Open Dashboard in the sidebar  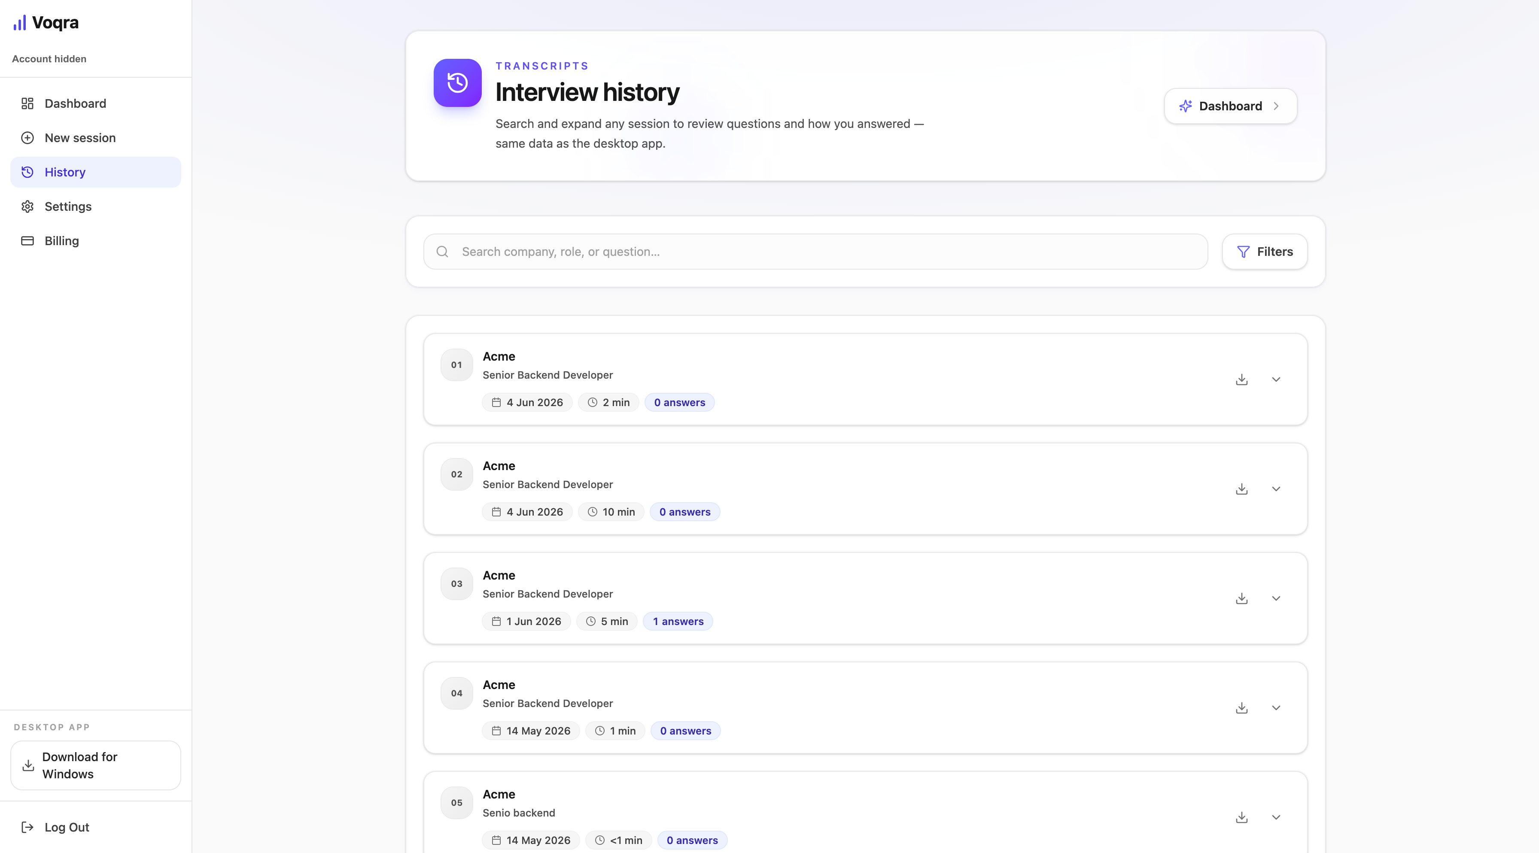coord(96,103)
